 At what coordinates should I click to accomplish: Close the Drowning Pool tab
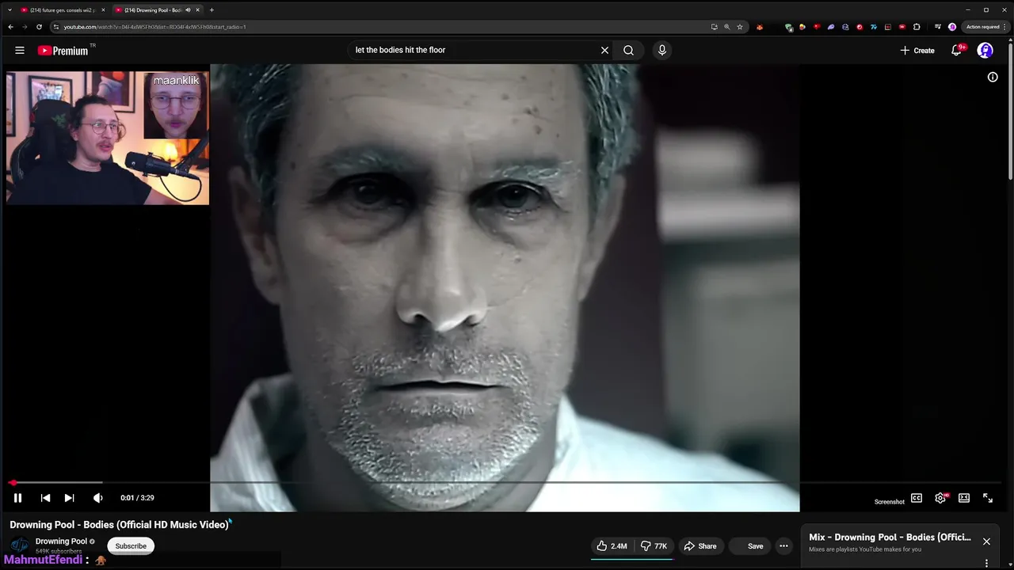(x=198, y=9)
